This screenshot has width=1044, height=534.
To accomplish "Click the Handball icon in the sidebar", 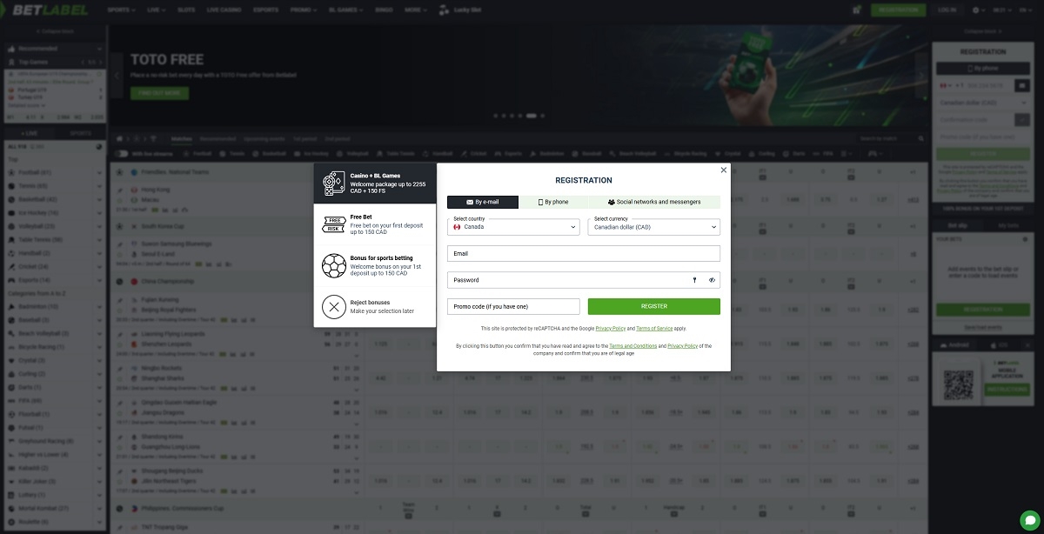I will coord(11,253).
